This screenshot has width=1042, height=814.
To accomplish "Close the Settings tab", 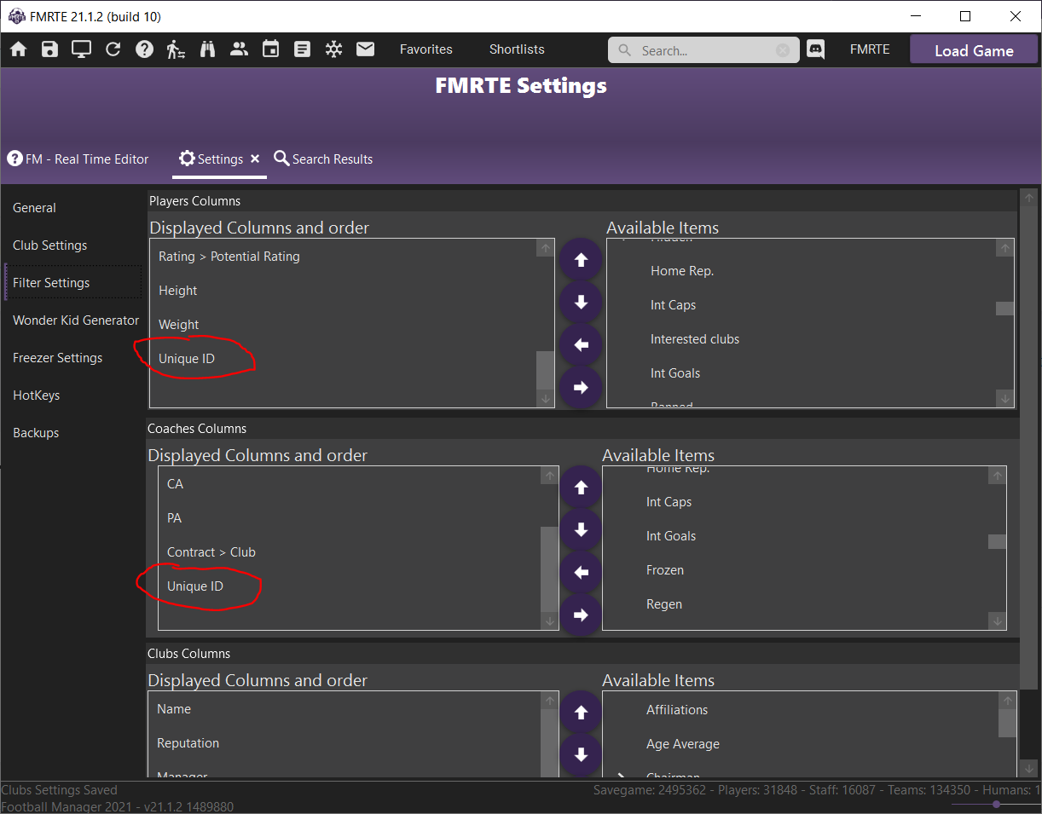I will pyautogui.click(x=255, y=159).
